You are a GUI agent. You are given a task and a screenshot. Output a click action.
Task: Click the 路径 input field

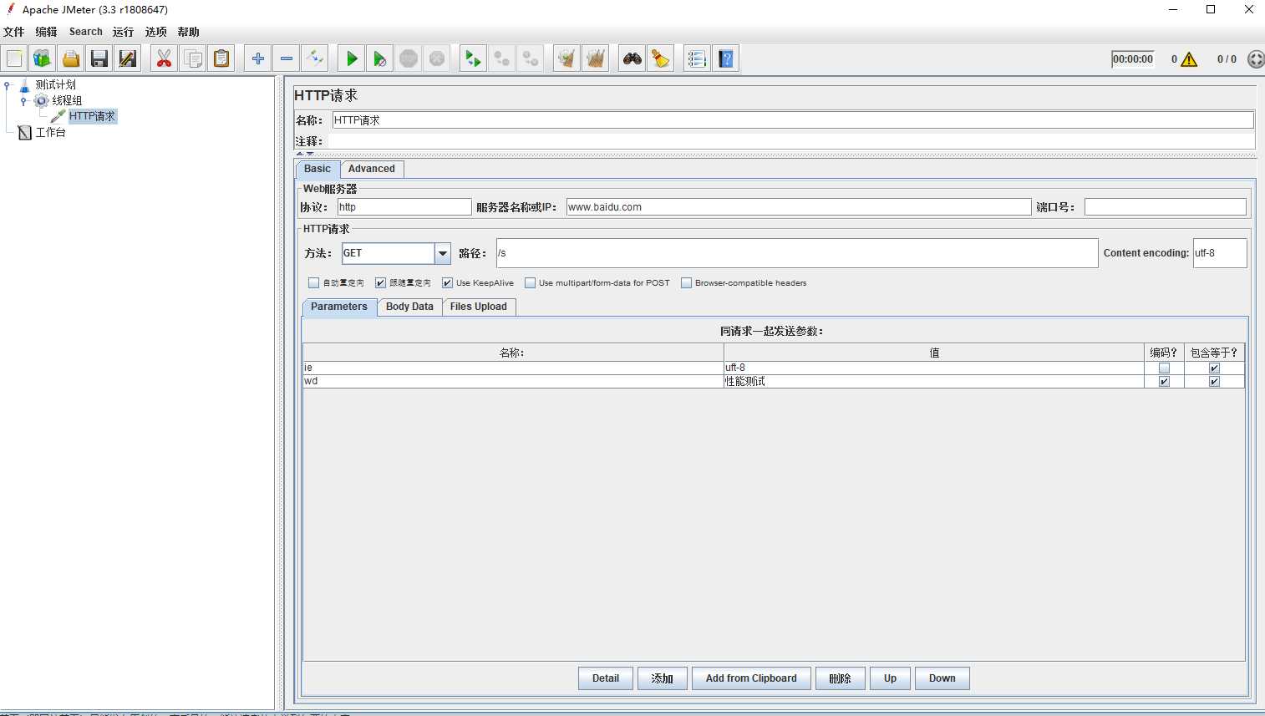point(797,253)
